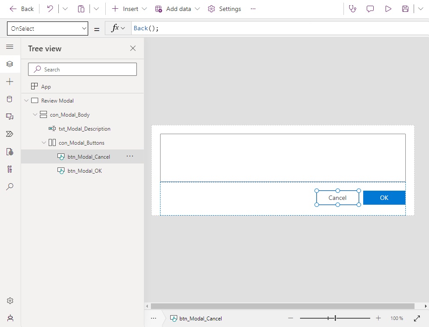Click the Back button top left

click(x=21, y=9)
